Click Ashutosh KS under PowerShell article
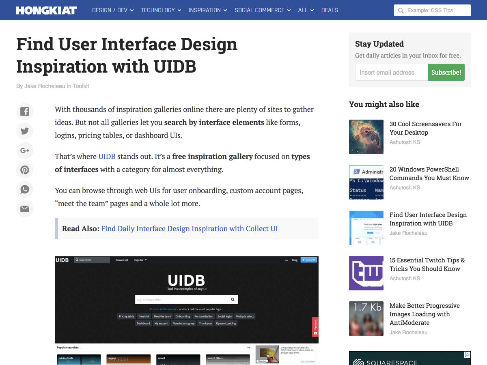The height and width of the screenshot is (365, 487). [405, 188]
